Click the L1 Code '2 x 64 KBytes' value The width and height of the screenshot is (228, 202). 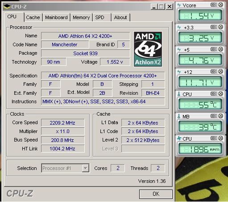click(x=143, y=131)
